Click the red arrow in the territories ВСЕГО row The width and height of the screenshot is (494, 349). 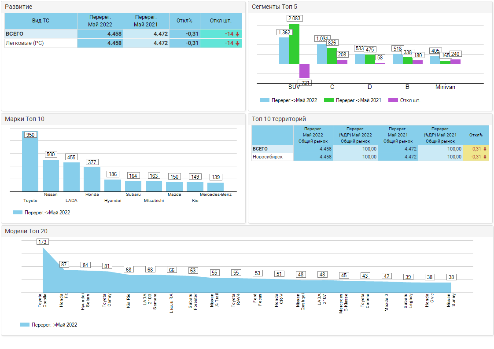point(485,149)
